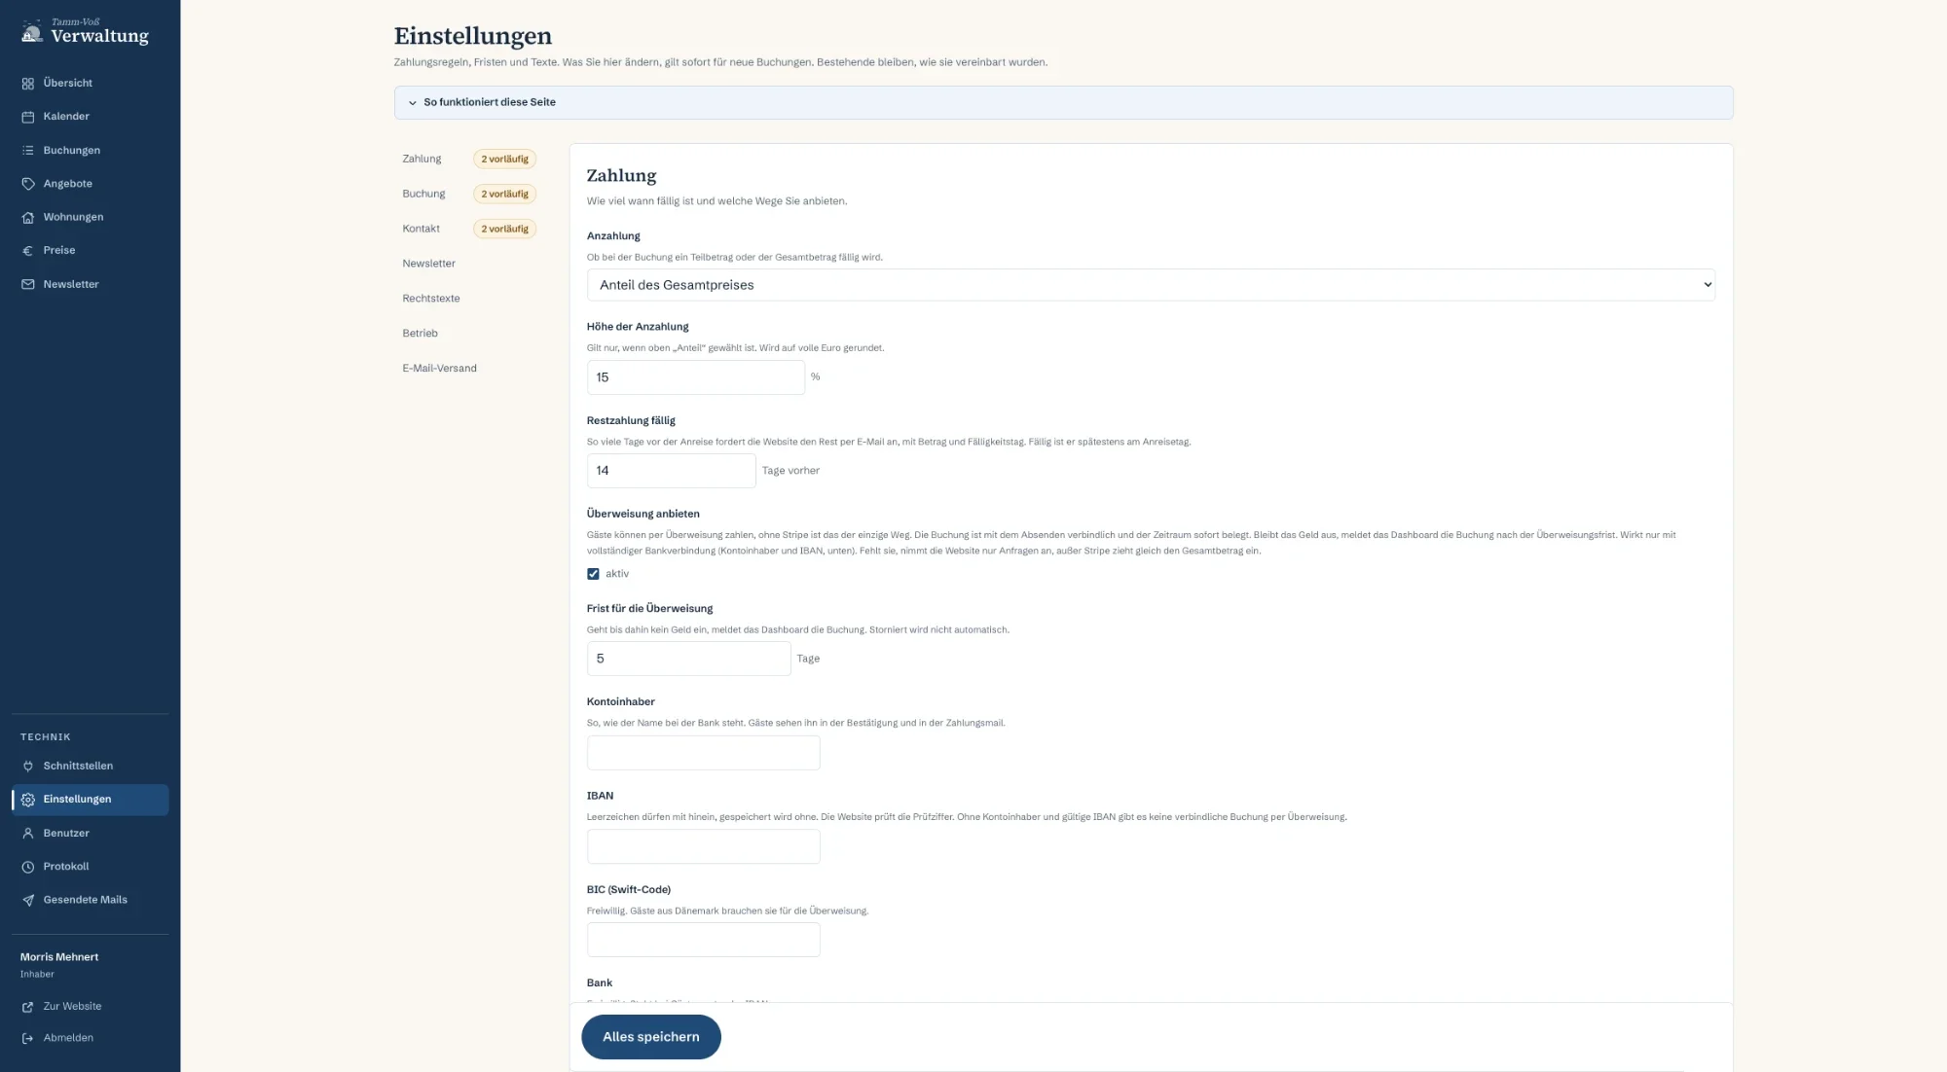1947x1072 pixels.
Task: Focus the Frist für die Überweisung field
Action: point(688,659)
